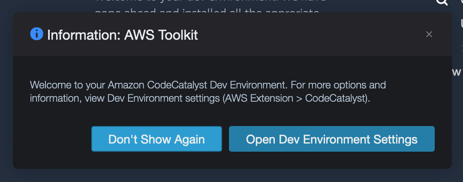
Task: Click the Don't Show Again button
Action: (x=156, y=139)
